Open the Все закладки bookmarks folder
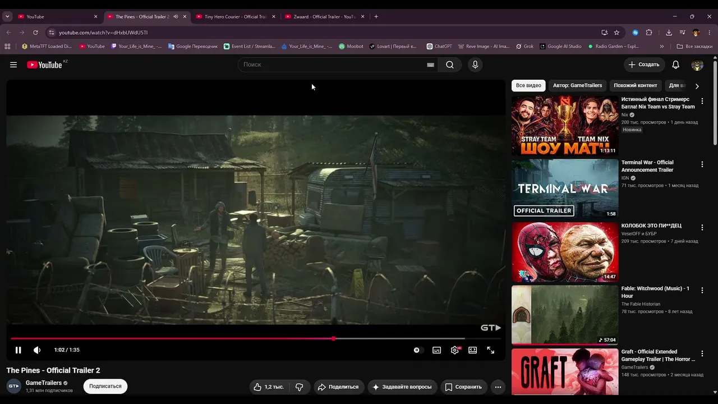Screen dimensions: 718x404 [695, 47]
